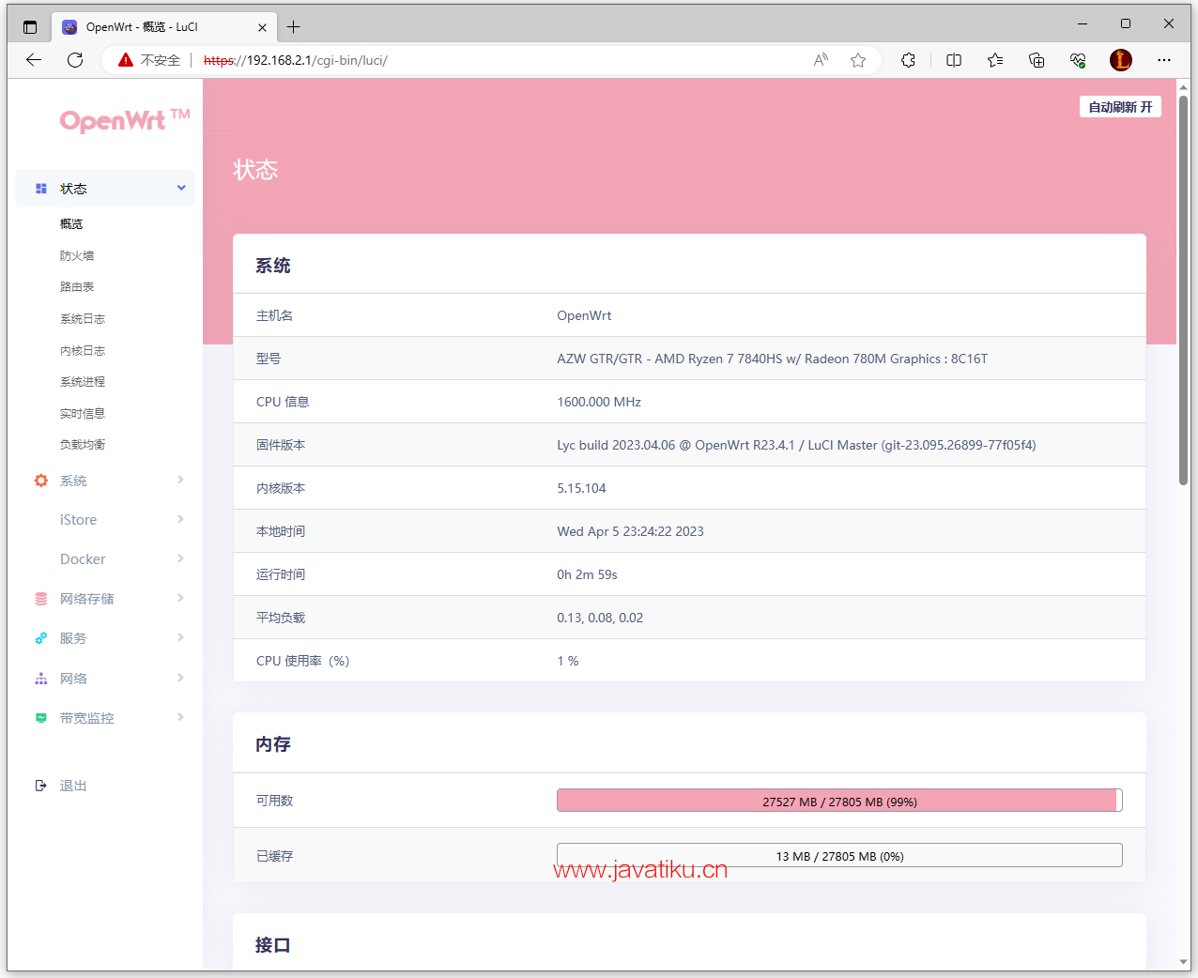This screenshot has height=978, width=1198.
Task: Close the OpenWrt LuCI tab
Action: tap(262, 27)
